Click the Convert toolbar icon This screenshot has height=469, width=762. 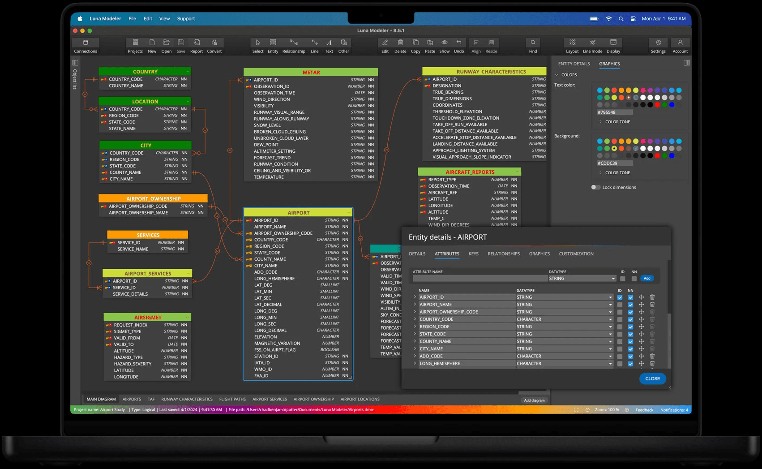click(214, 43)
